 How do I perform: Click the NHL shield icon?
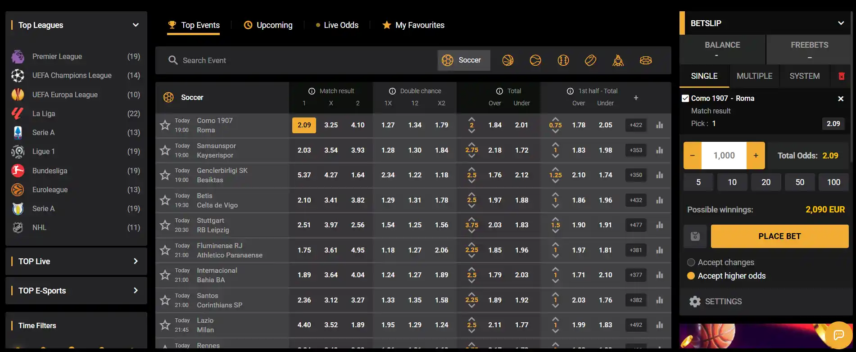[18, 228]
